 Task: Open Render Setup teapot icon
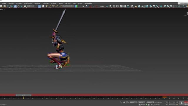[x=136, y=6]
